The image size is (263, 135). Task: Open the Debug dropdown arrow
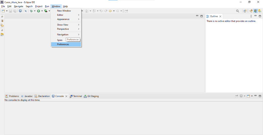(35, 11)
